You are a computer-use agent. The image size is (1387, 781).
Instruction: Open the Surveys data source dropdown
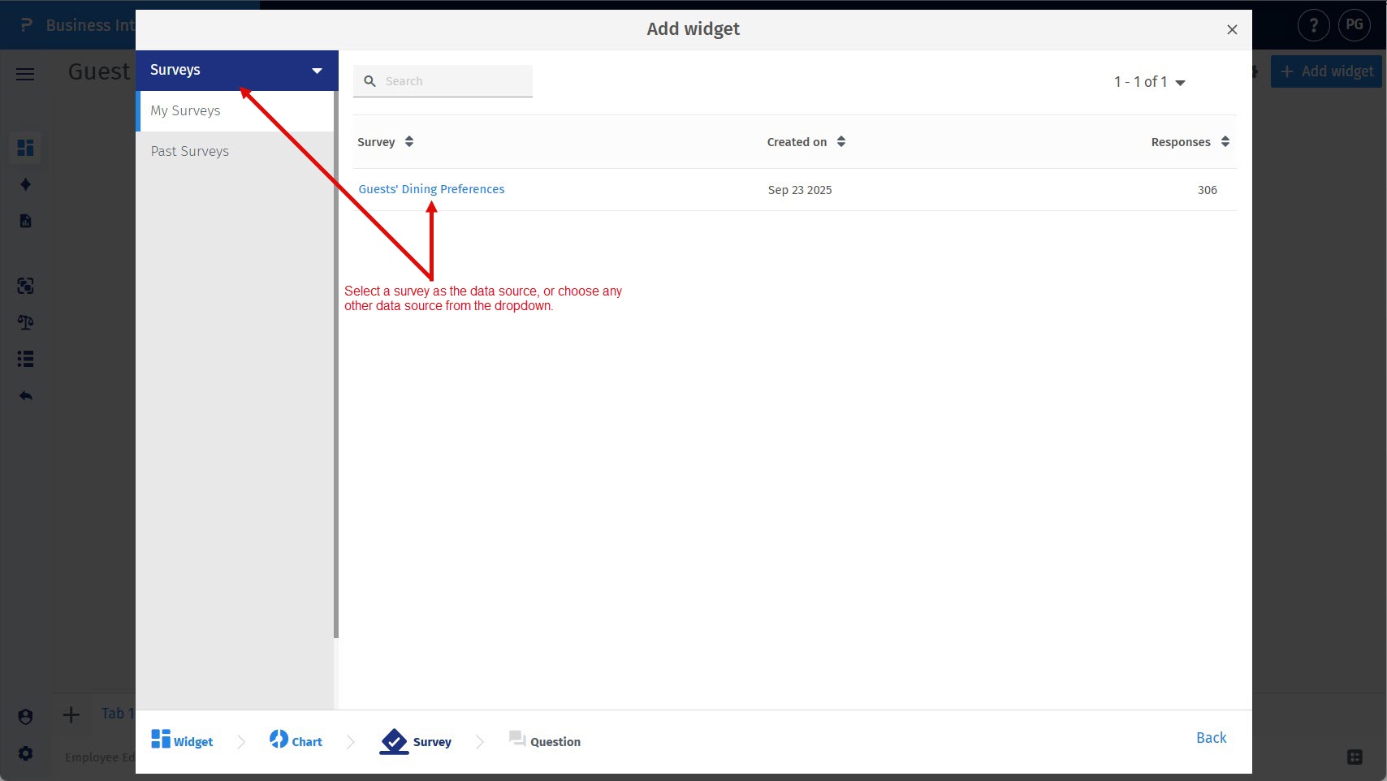pos(317,70)
